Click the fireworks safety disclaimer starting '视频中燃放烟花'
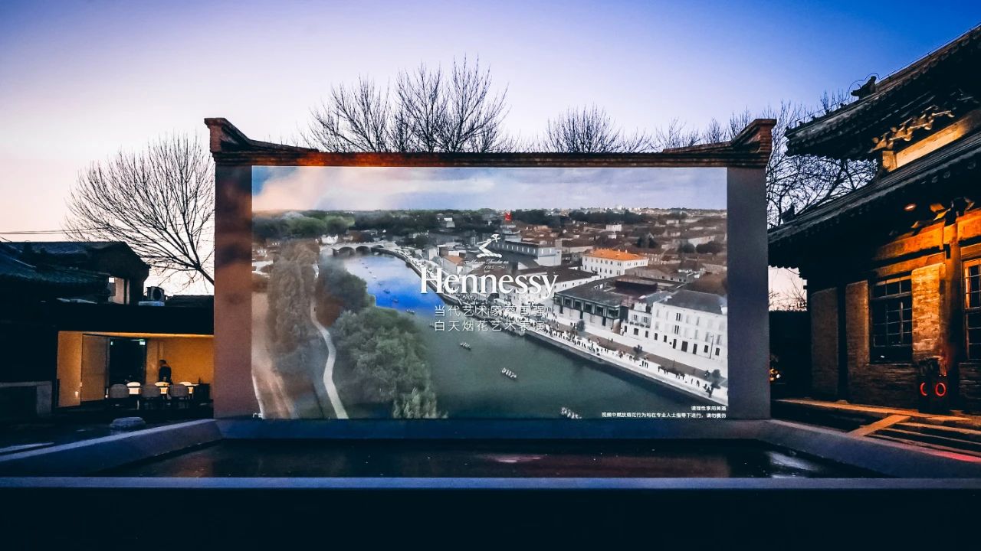Screen dimensions: 981x551 coord(664,415)
